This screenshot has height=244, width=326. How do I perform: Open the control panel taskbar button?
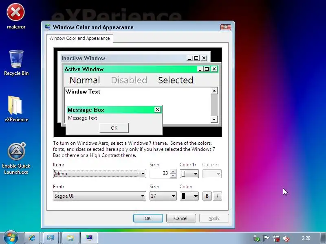tap(51, 238)
